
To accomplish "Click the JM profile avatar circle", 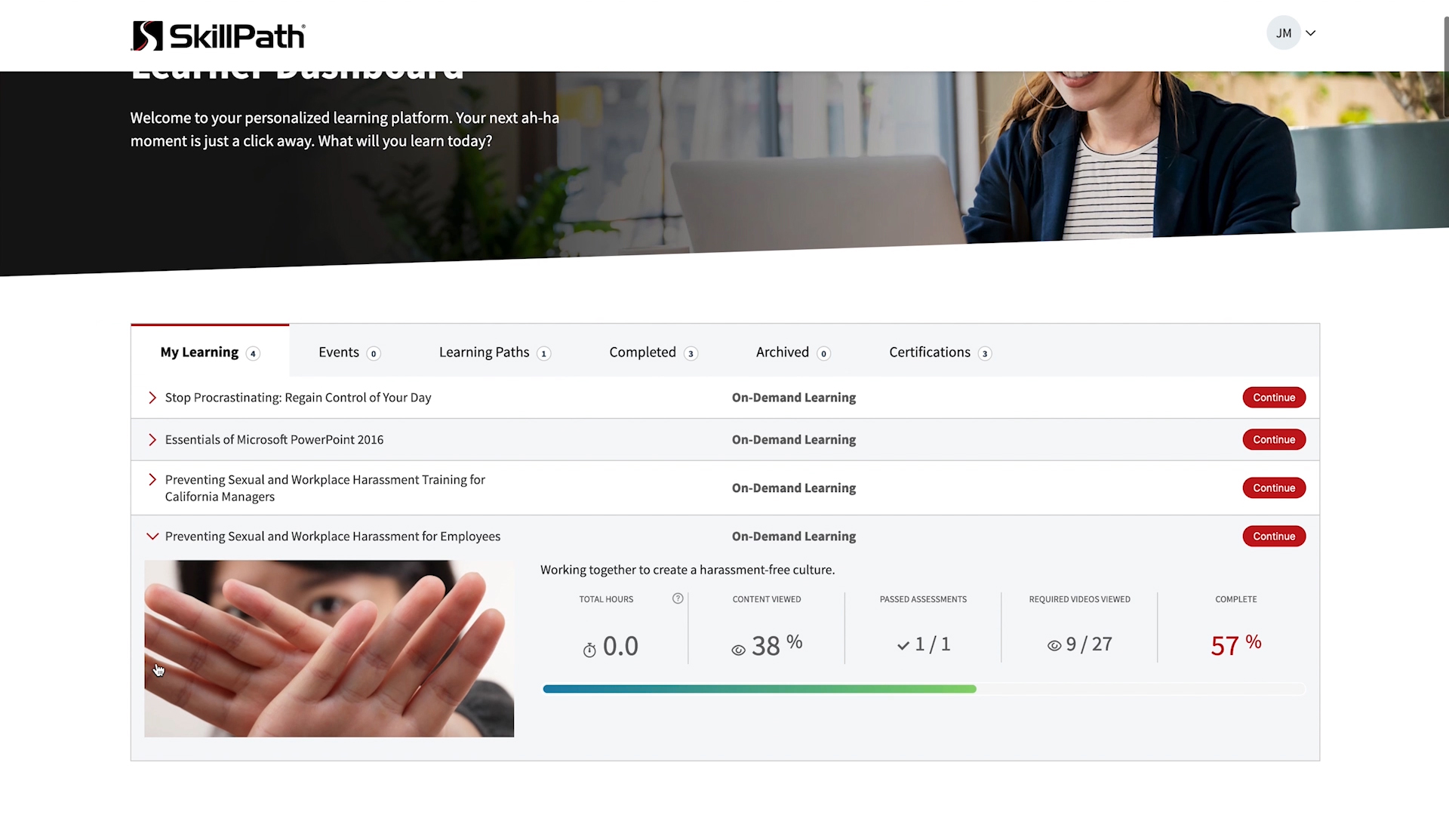I will pyautogui.click(x=1283, y=32).
